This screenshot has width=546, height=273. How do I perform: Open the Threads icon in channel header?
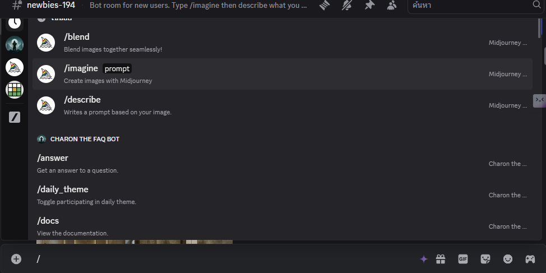pyautogui.click(x=324, y=5)
